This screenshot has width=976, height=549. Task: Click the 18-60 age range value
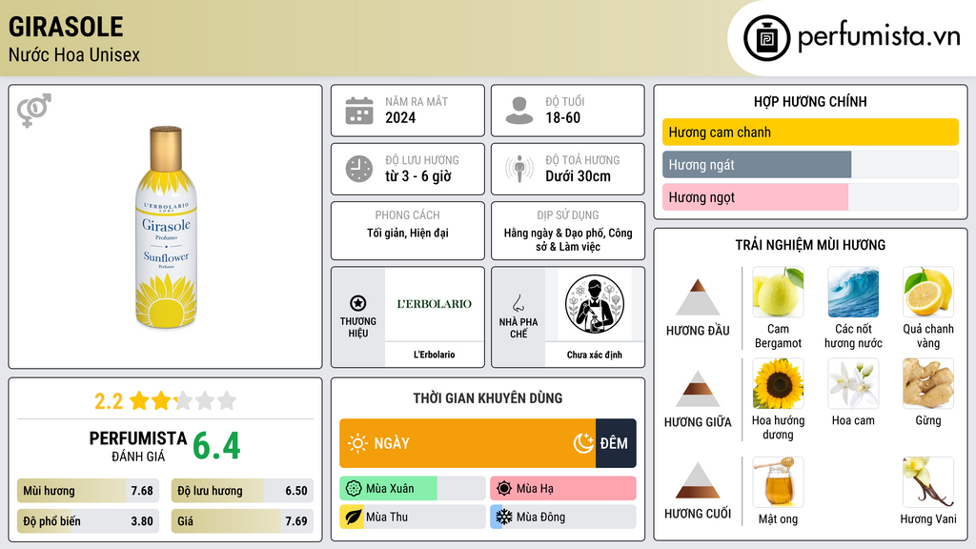562,117
